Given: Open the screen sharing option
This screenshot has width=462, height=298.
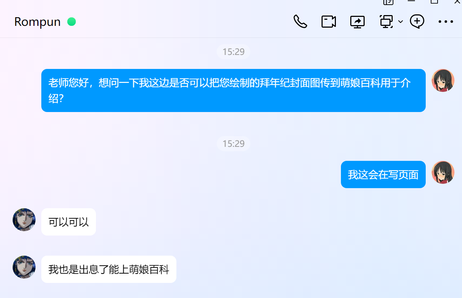Looking at the screenshot, I should click(x=357, y=22).
